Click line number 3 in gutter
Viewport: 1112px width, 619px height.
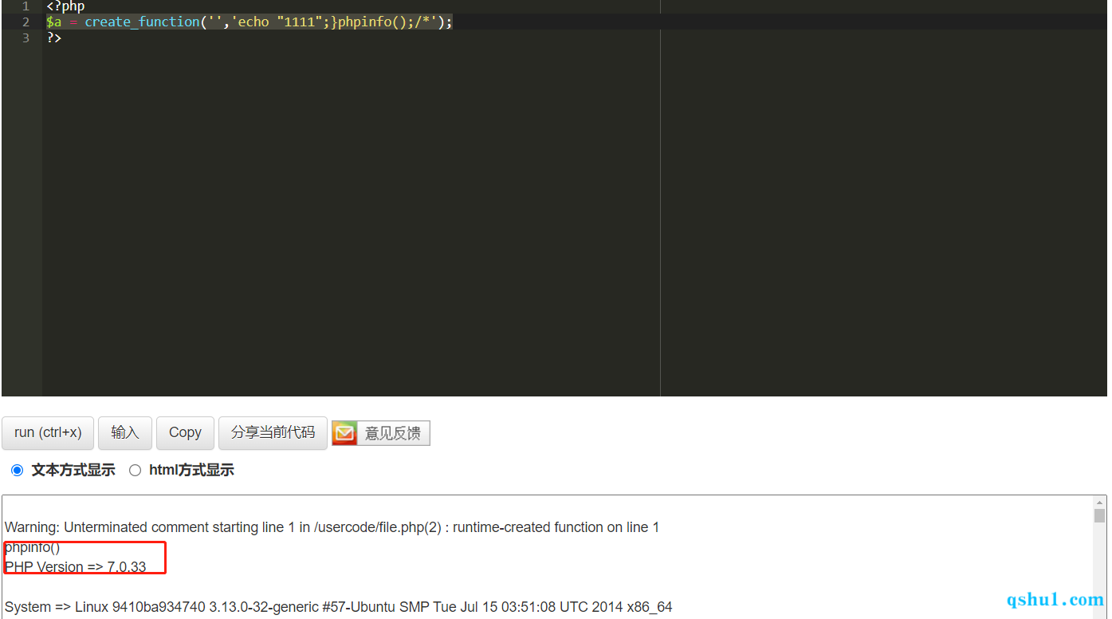coord(26,37)
